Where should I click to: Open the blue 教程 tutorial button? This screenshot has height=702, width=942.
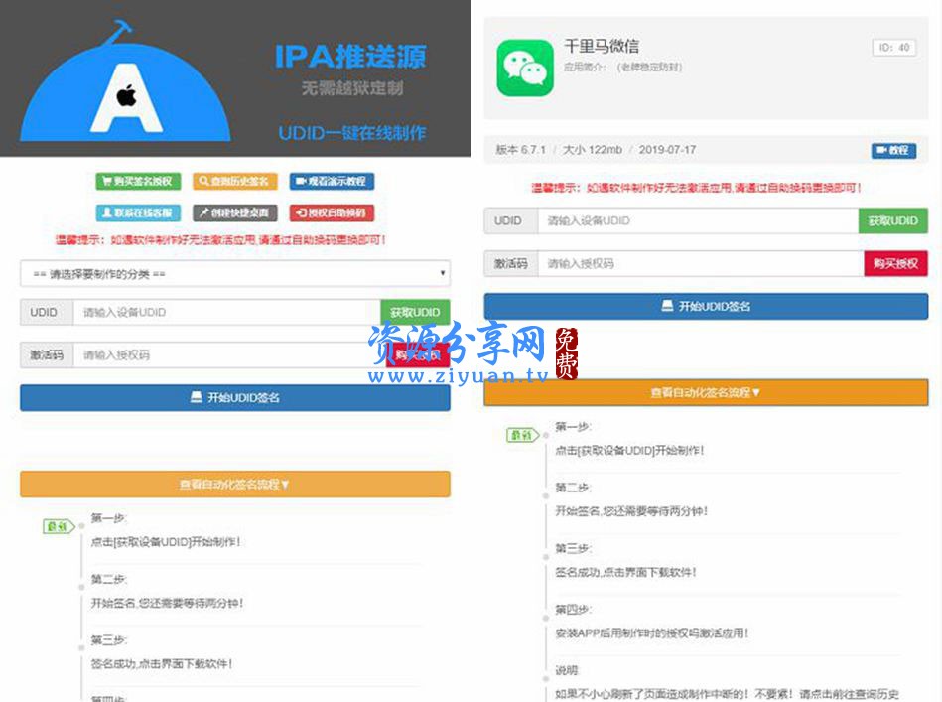click(x=893, y=150)
